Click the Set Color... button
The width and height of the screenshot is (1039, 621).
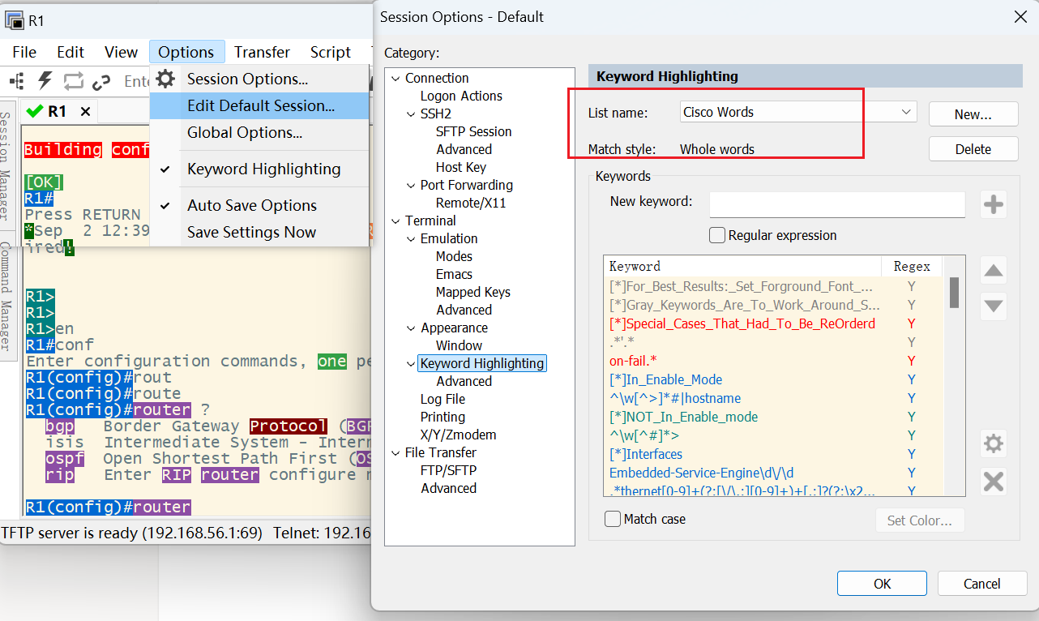pos(920,520)
